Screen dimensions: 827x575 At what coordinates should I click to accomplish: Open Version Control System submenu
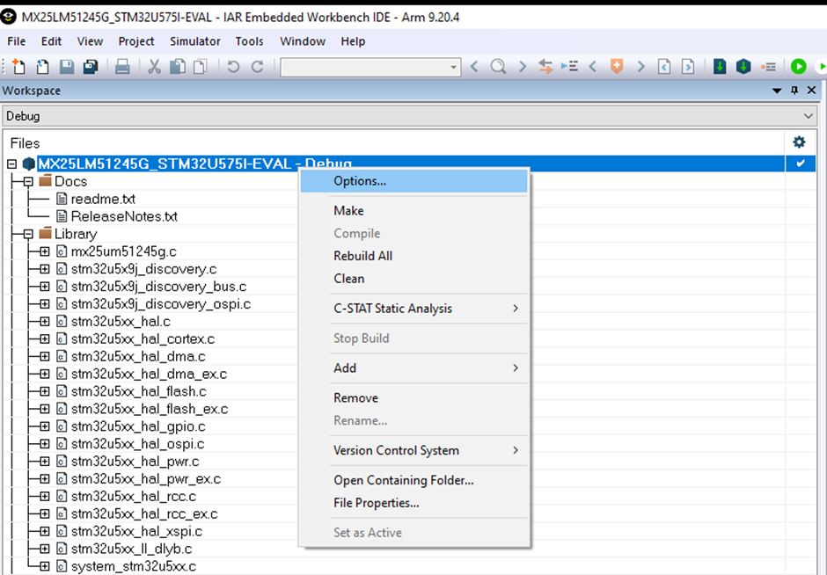(x=414, y=451)
